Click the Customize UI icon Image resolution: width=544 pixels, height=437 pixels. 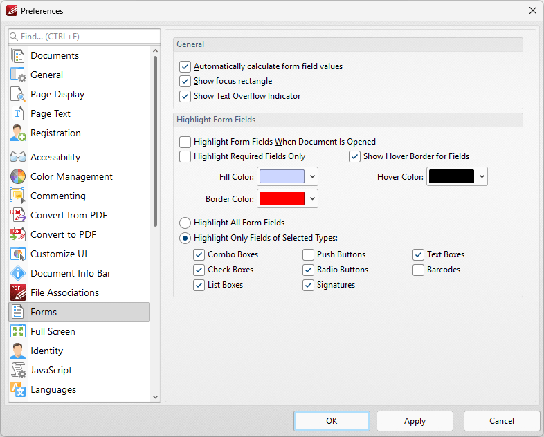coord(18,254)
